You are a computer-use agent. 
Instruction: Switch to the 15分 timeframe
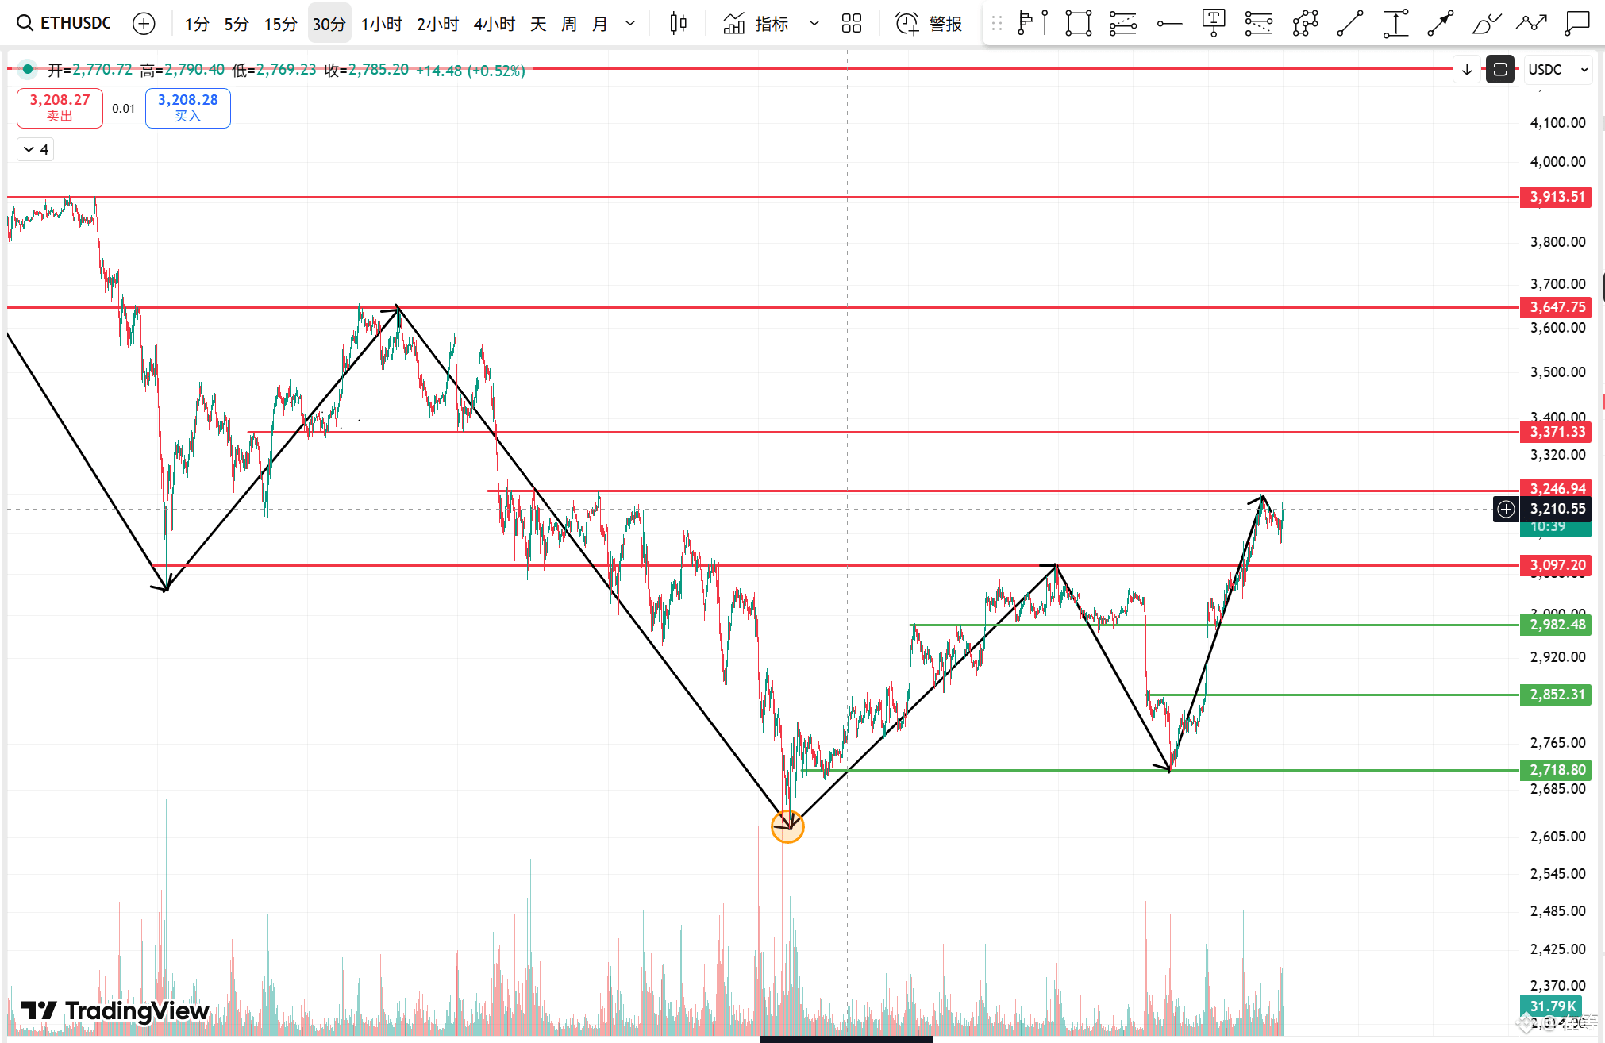pos(280,24)
